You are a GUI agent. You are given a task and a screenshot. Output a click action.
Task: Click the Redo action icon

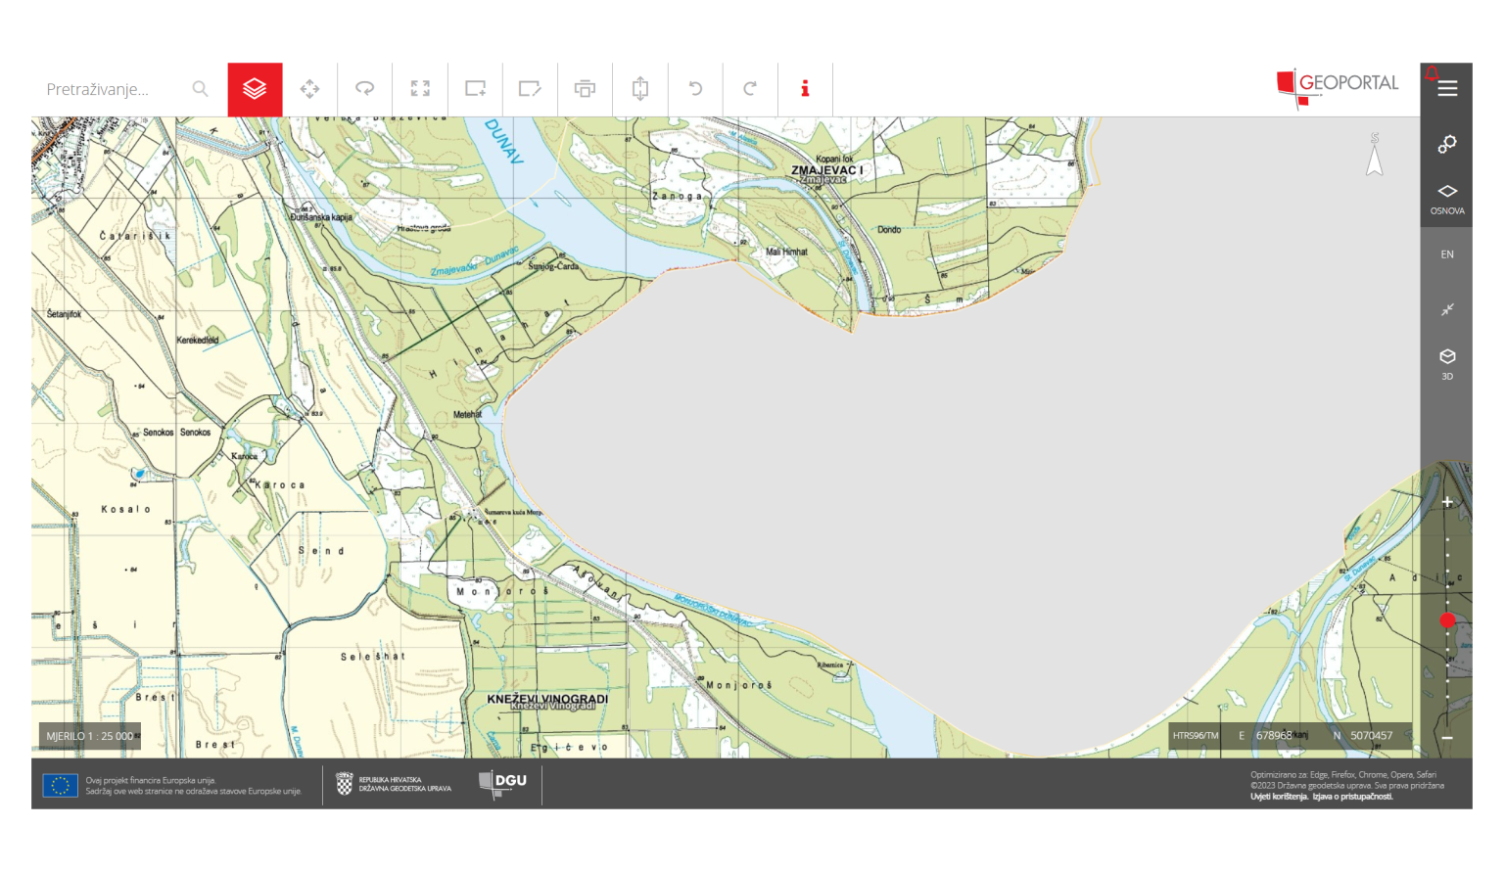pyautogui.click(x=750, y=88)
